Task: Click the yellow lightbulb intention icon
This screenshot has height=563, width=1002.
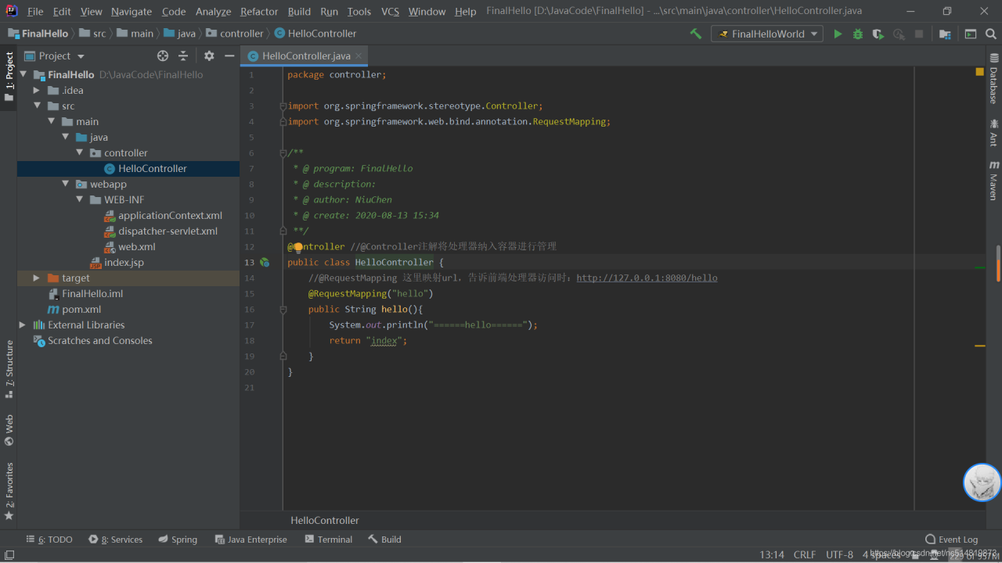Action: pos(298,246)
